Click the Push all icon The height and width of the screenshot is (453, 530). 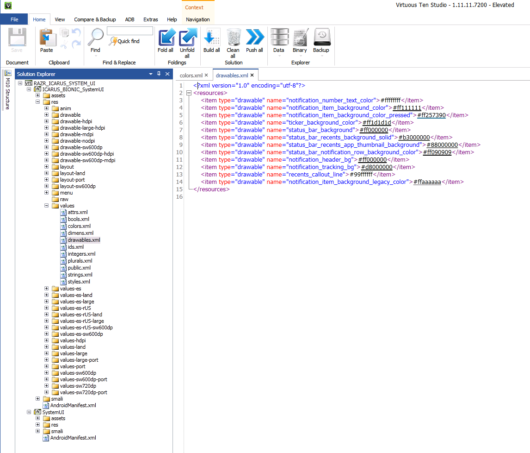coord(254,38)
